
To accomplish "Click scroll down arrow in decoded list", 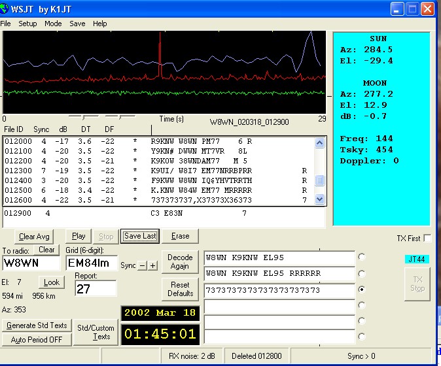I will pos(319,199).
